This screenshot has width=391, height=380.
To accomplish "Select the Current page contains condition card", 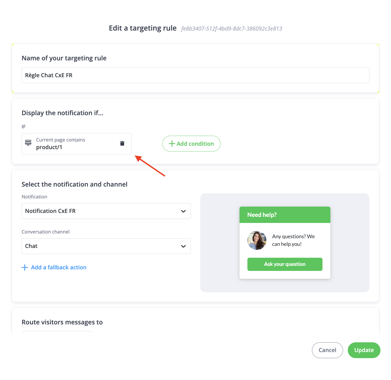I will pyautogui.click(x=77, y=144).
